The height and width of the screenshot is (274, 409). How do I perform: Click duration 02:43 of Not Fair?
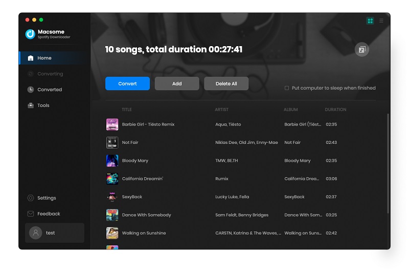[x=331, y=142]
